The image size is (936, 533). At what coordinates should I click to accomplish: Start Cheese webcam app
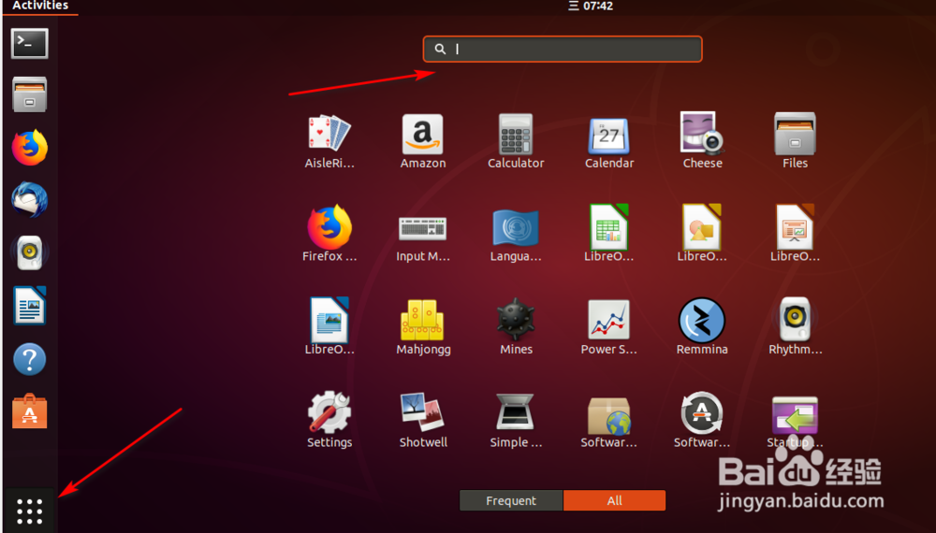tap(702, 141)
